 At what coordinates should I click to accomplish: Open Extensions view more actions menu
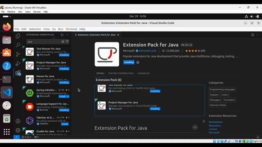click(x=67, y=35)
